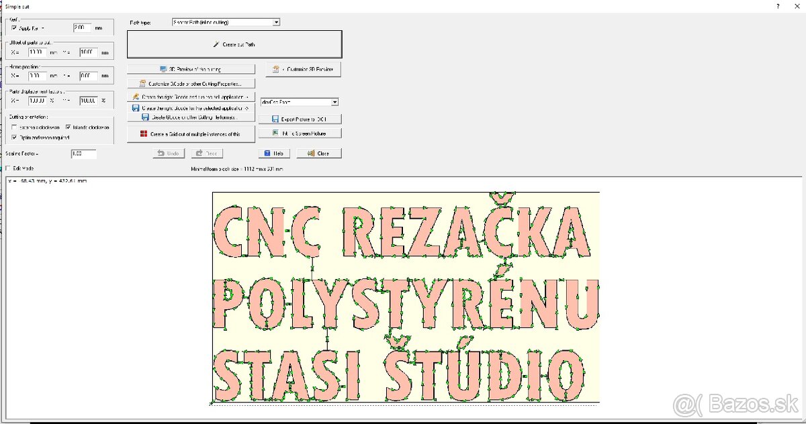
Task: Check the External clockwise cutting orientation
Action: click(x=13, y=127)
